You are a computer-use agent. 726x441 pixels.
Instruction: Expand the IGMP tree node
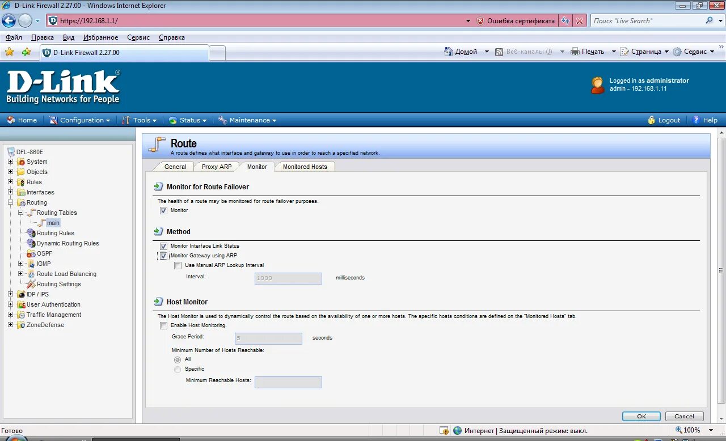point(21,264)
